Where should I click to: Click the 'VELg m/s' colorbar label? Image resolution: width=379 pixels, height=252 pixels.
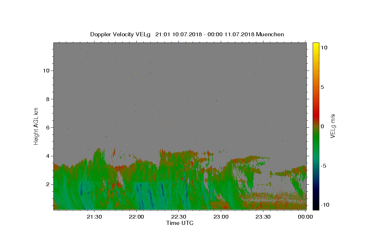[333, 126]
